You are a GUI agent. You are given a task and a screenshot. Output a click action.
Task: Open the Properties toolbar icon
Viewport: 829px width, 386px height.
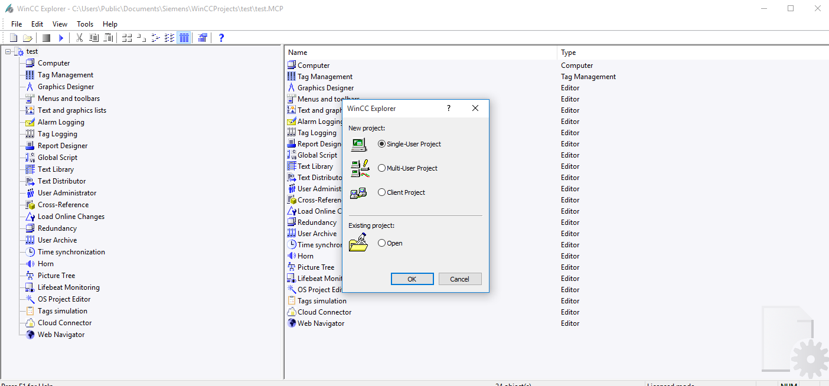click(203, 38)
